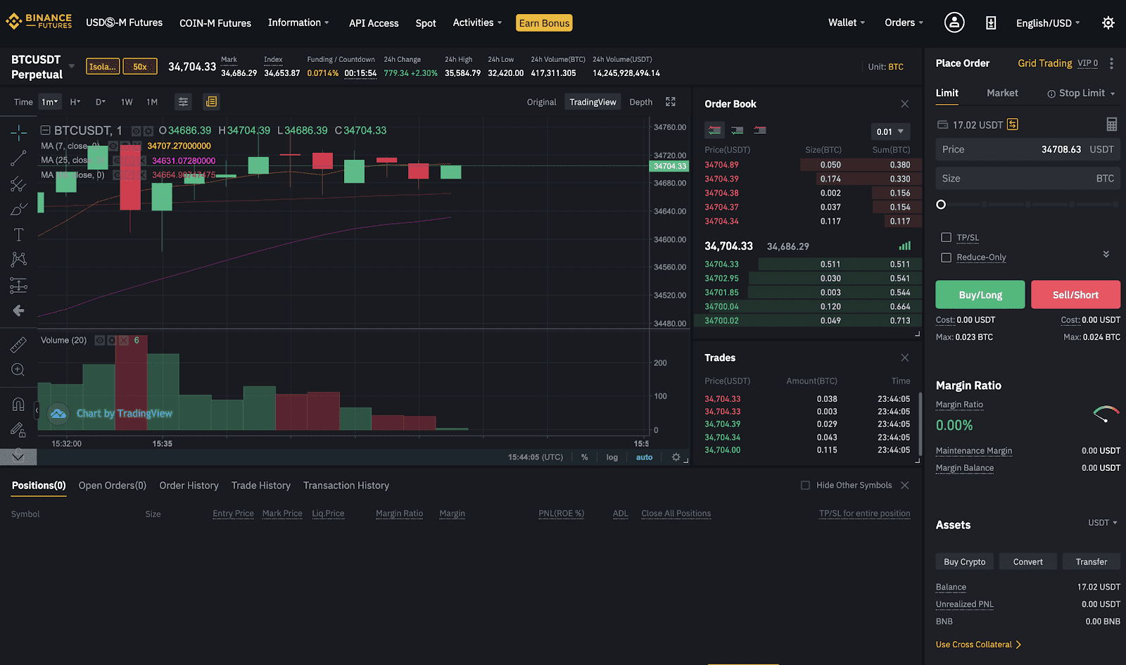Viewport: 1126px width, 665px height.
Task: Open the Activities dropdown menu
Action: (x=477, y=23)
